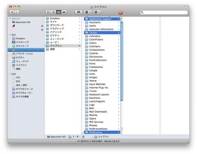
Task: Open Quick Look with the eye button
Action: [x=78, y=12]
